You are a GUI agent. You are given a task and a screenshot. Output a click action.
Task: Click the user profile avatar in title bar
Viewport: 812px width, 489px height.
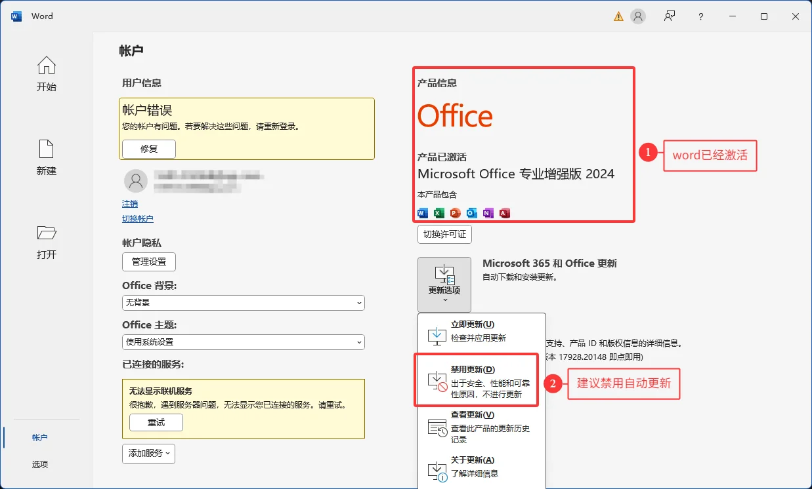(x=638, y=16)
